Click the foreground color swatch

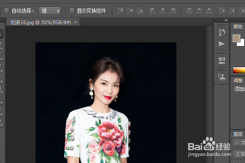pyautogui.click(x=236, y=38)
